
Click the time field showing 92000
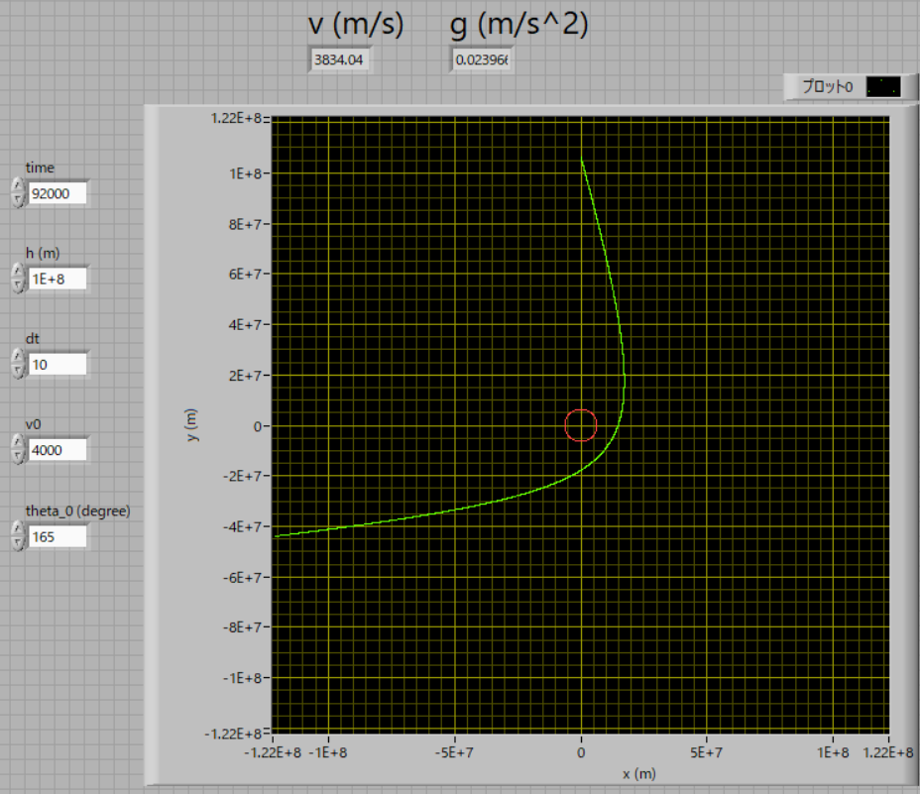57,193
